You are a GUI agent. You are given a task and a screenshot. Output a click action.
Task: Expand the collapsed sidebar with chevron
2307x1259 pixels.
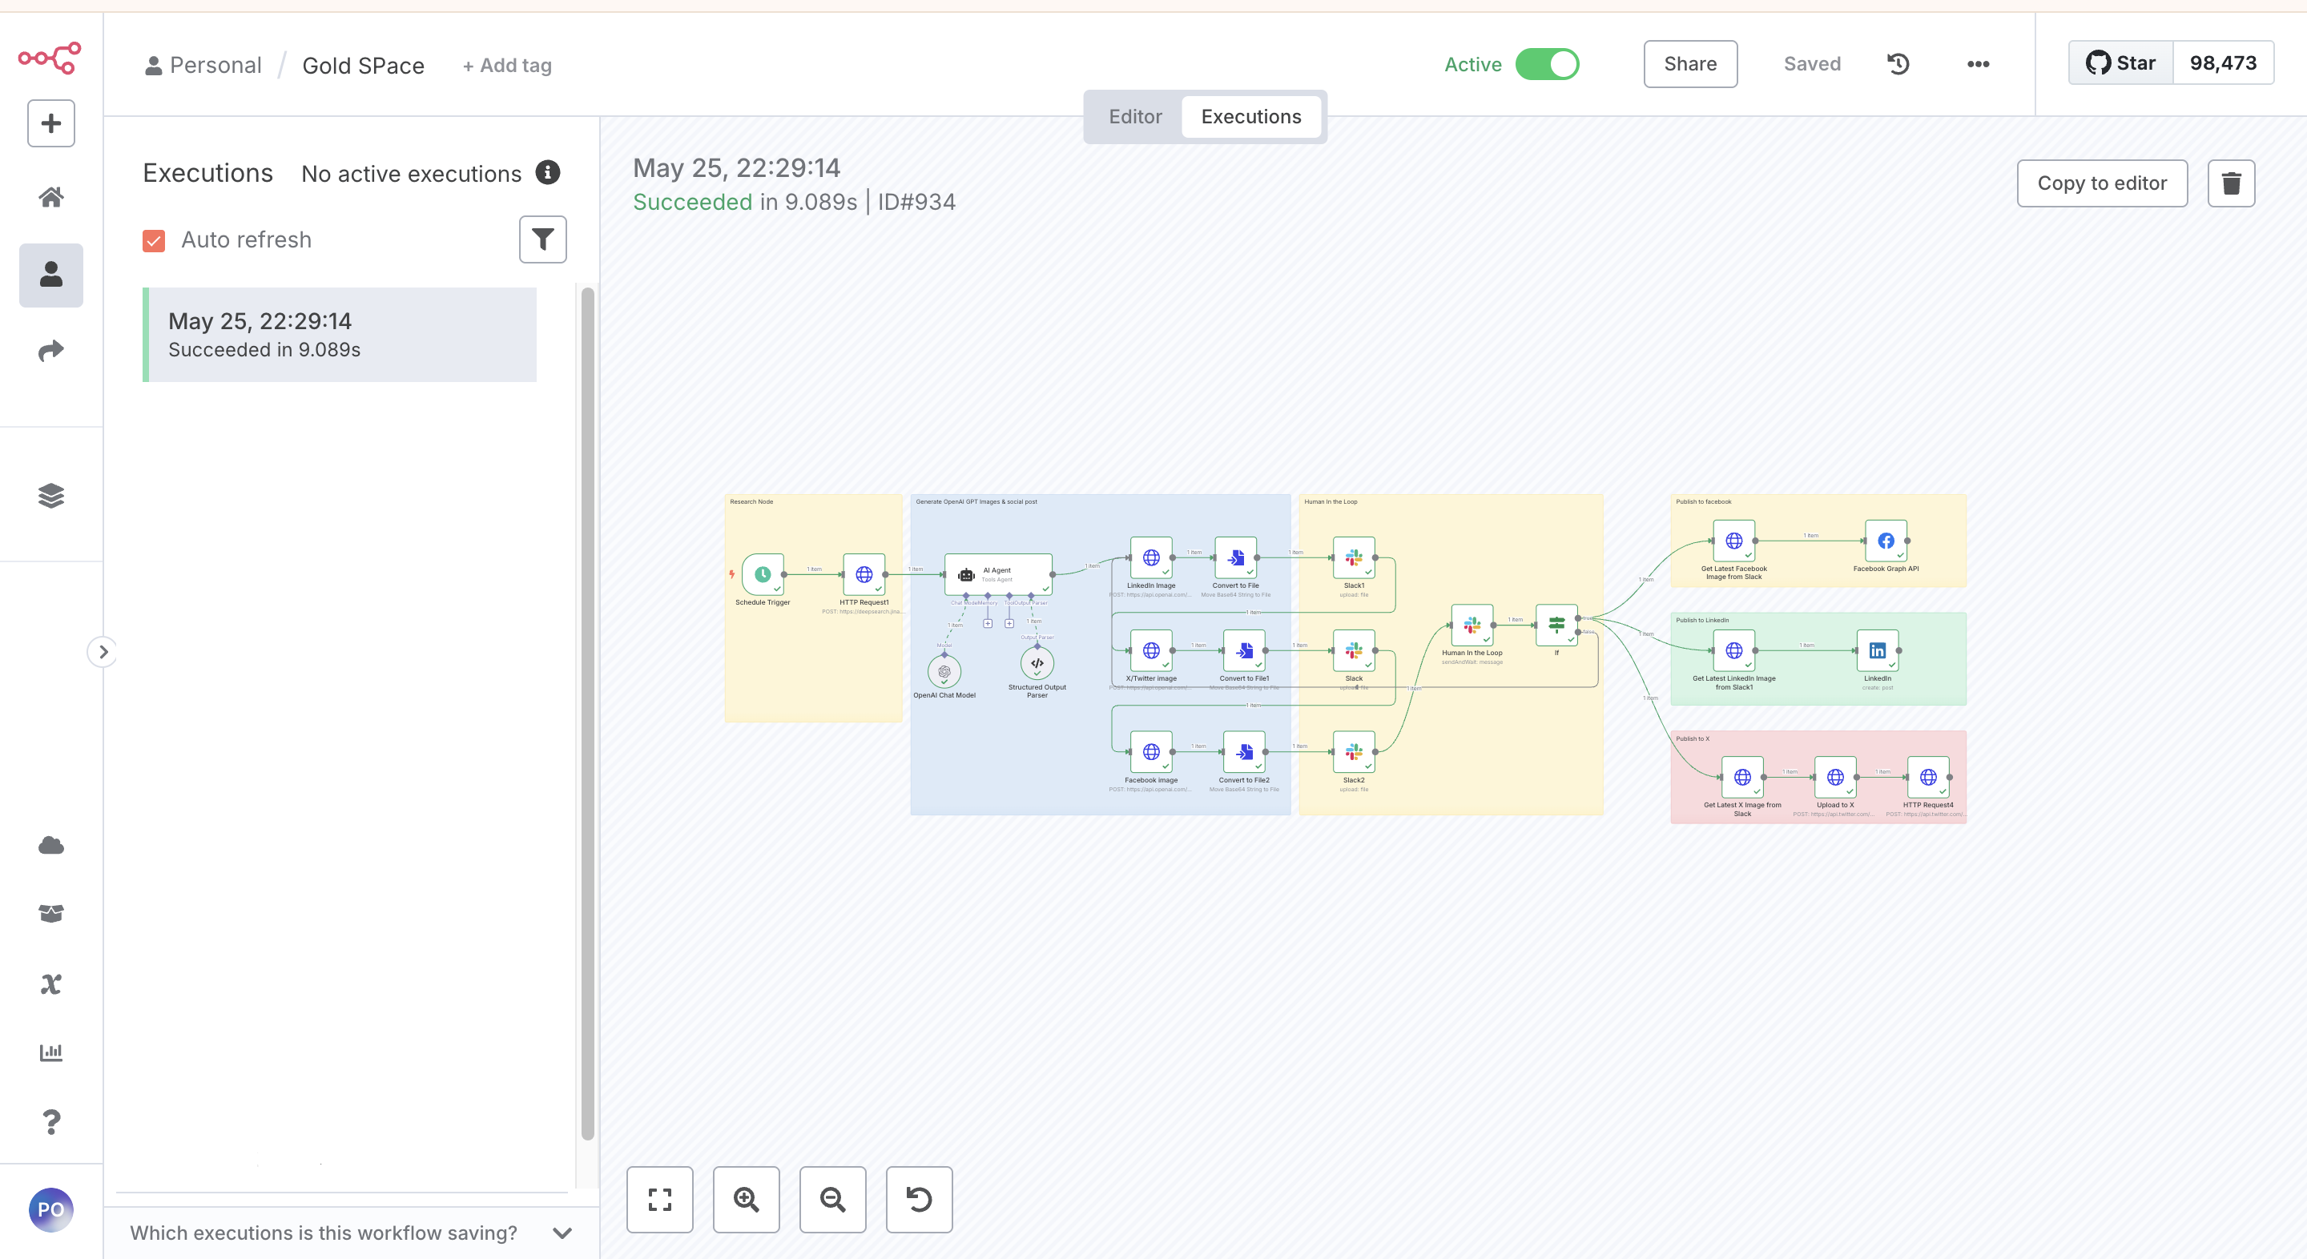[x=103, y=651]
